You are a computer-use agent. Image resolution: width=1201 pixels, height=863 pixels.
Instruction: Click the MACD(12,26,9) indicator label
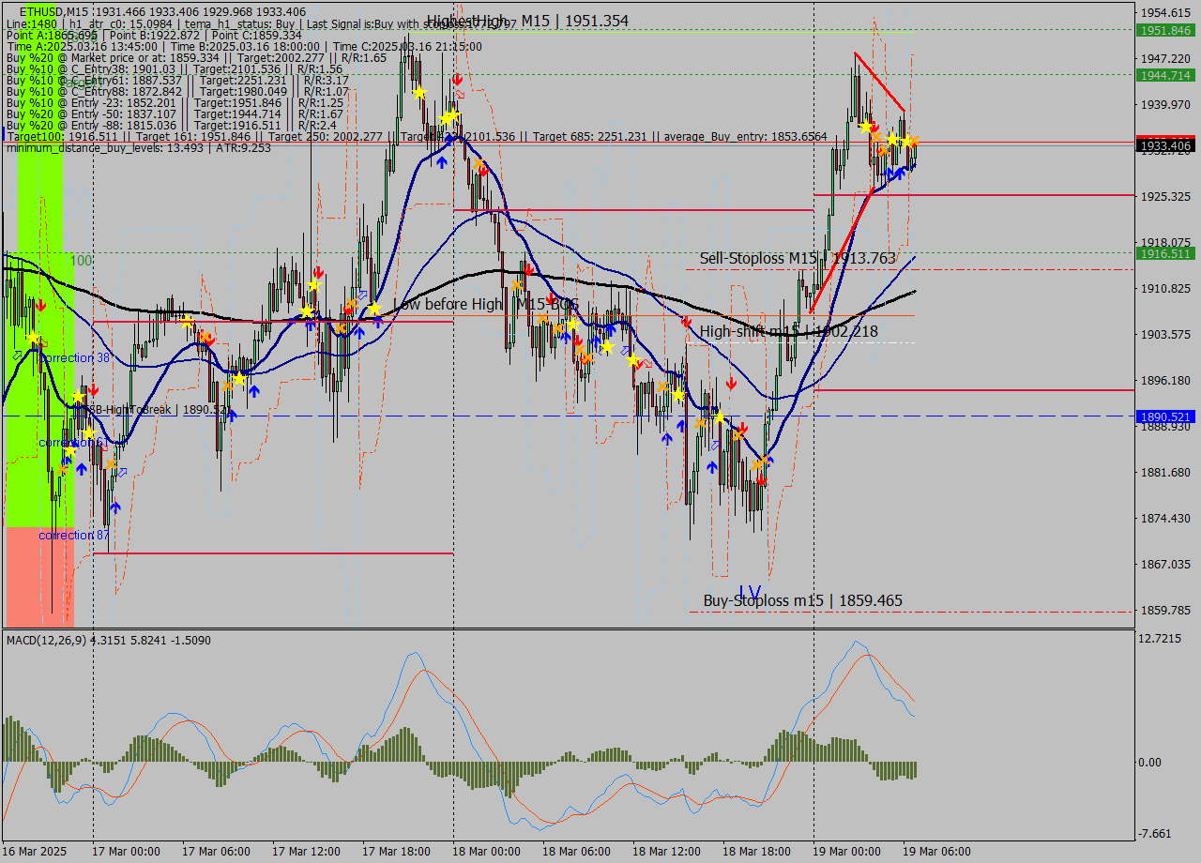[45, 640]
